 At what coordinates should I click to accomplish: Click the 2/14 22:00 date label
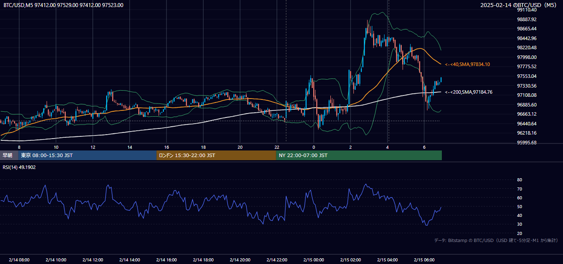coord(277,260)
